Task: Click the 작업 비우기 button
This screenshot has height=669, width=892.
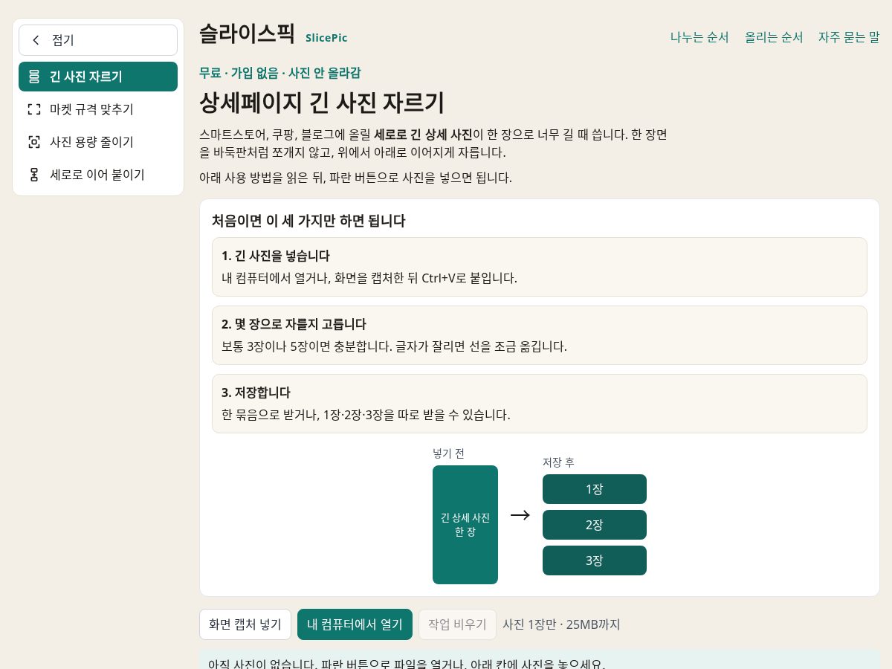Action: [x=457, y=624]
